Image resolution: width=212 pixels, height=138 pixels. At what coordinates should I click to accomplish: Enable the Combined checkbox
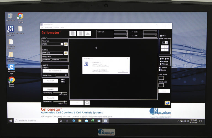point(160,67)
